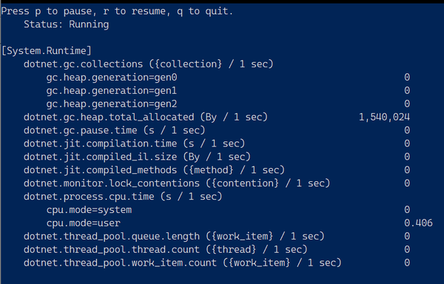
Task: Click the dotnet.process.cpu.time metric header
Action: [x=123, y=197]
